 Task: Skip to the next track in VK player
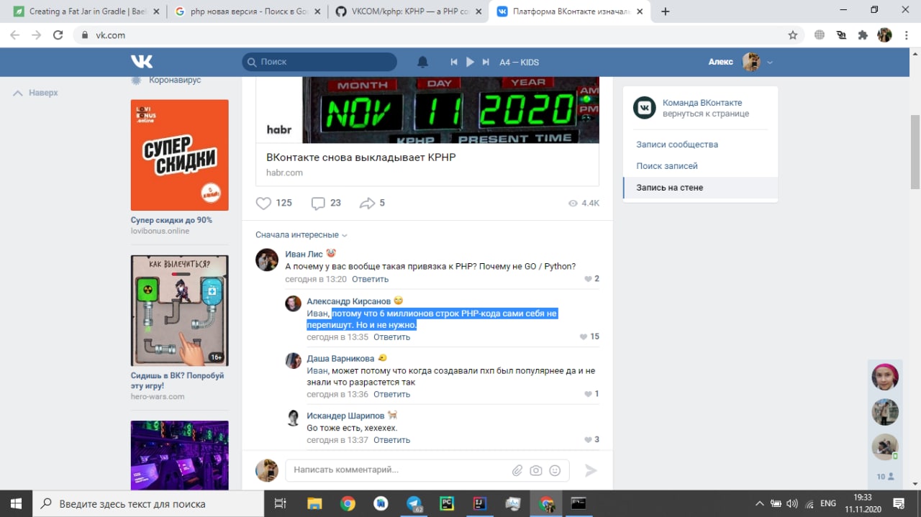[x=486, y=62]
